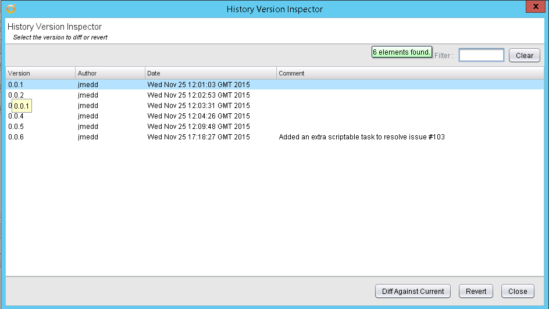
Task: Click Diff Against Current button
Action: (x=413, y=291)
